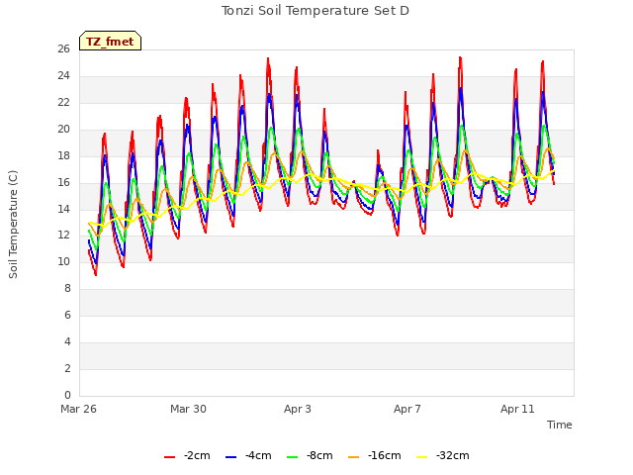Screen dimensions: 633x475
Task: Click the Apr 3 x-axis tick label
Action: click(x=298, y=409)
